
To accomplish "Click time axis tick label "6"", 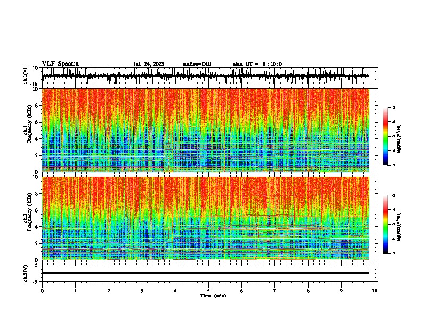I will point(242,291).
